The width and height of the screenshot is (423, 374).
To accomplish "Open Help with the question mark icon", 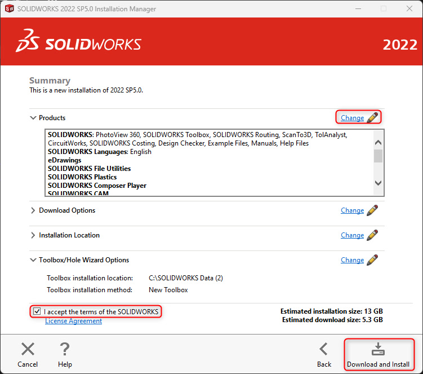I will 65,349.
